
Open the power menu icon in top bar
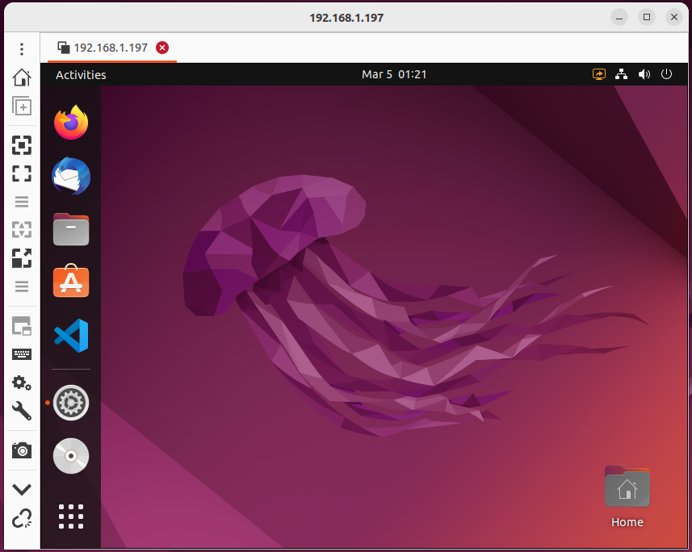pyautogui.click(x=666, y=74)
